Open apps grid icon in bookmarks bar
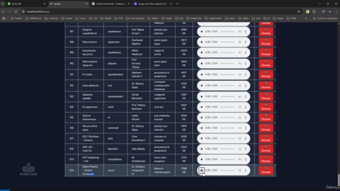The width and height of the screenshot is (340, 191). (x=4, y=19)
